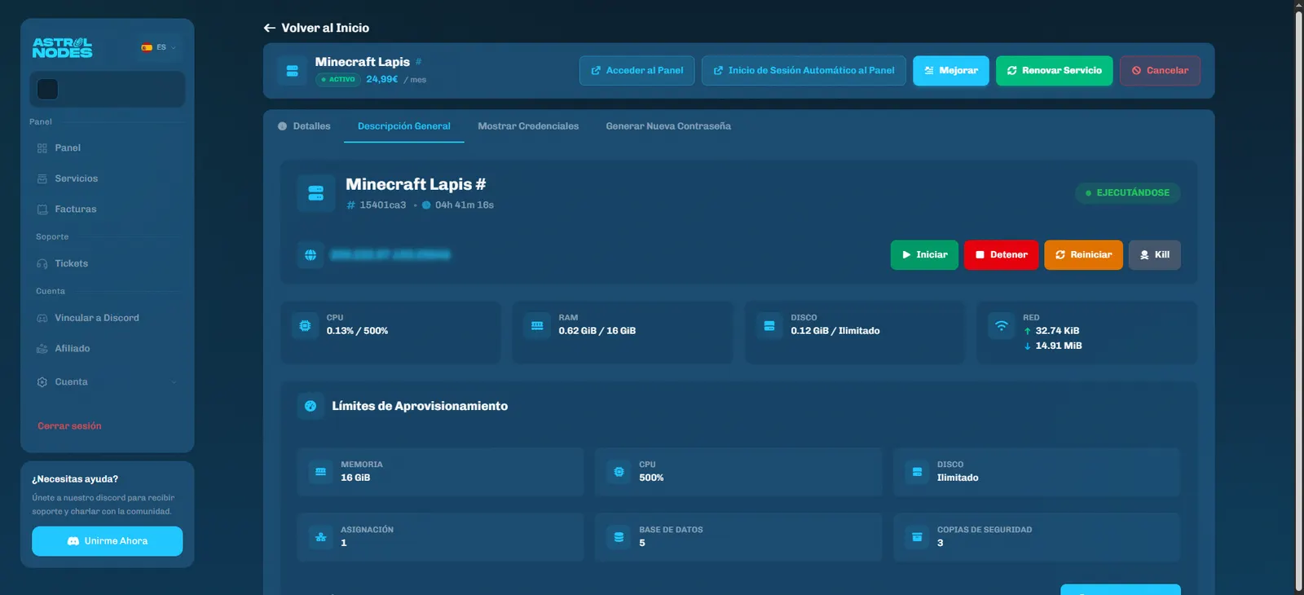
Task: Click Límites de Aprovisionamiento gauge icon
Action: coord(311,406)
